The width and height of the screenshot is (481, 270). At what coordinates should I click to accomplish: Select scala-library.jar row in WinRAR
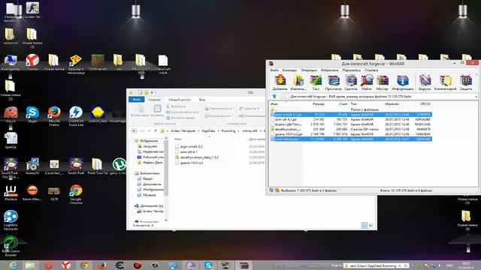pos(351,139)
